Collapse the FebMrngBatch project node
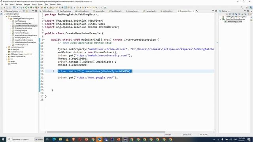The image size is (253, 142). point(4,14)
